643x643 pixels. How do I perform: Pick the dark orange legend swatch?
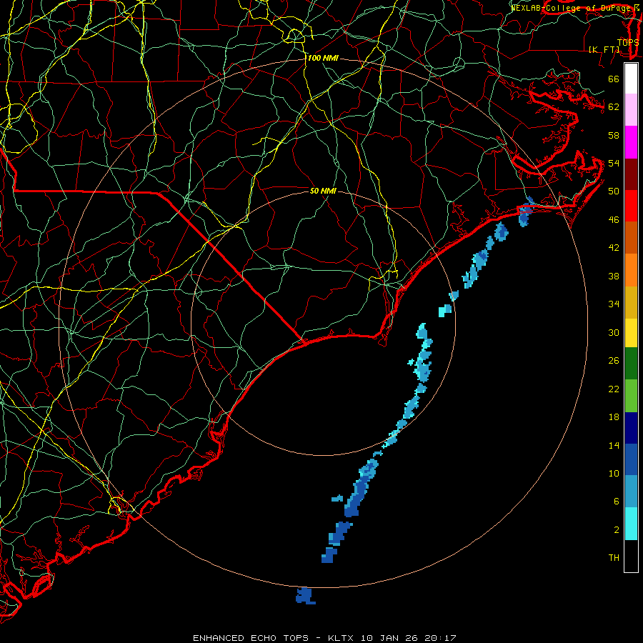tap(631, 238)
